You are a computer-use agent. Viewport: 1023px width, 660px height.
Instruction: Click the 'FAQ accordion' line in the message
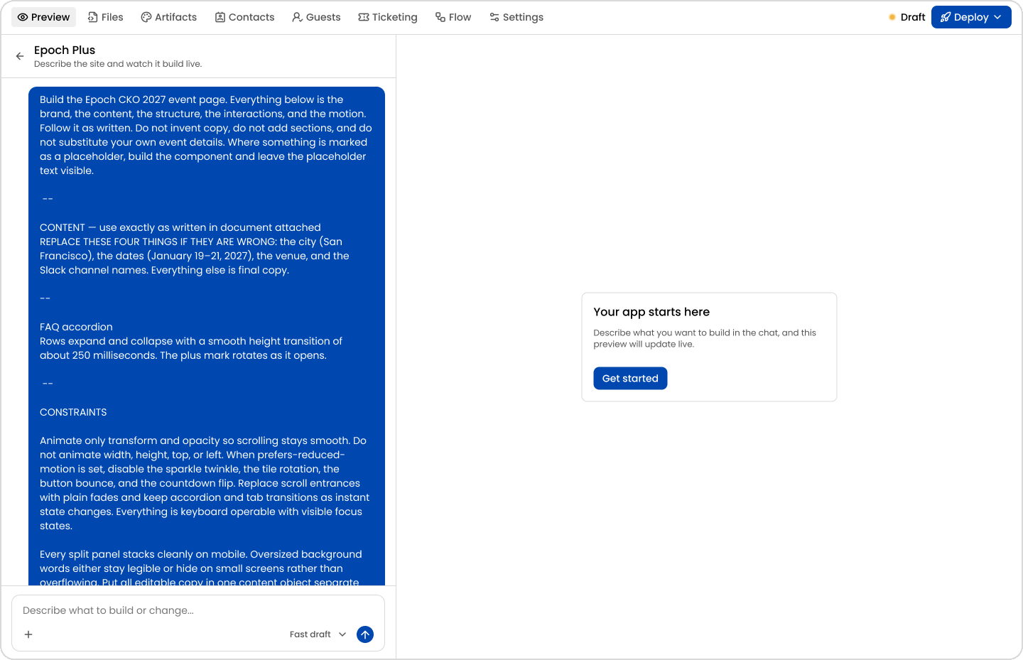(x=76, y=327)
